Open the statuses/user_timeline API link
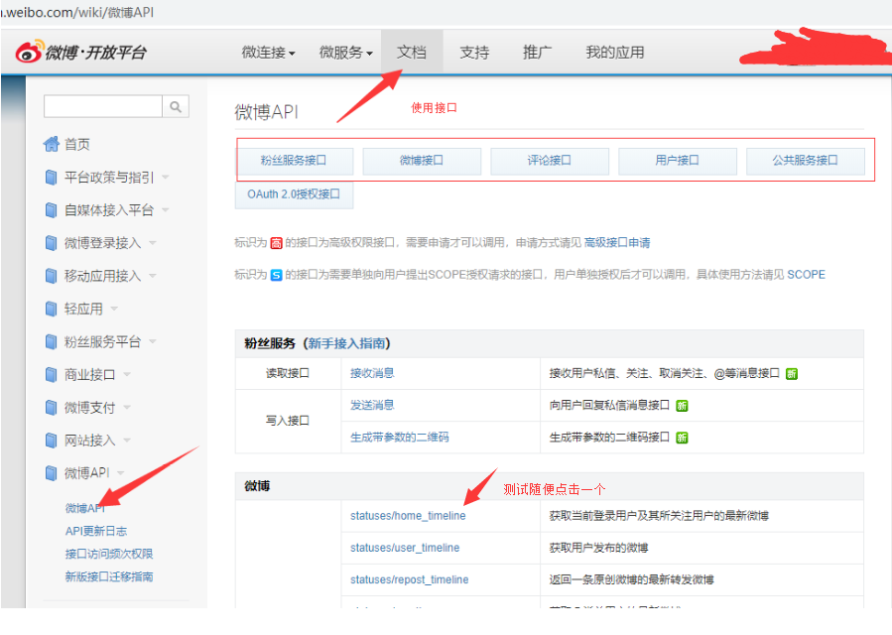 click(405, 548)
